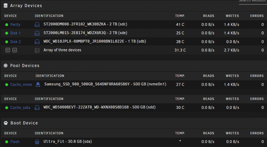
Task: Click the Pool Devices circular icon
Action: coord(6,66)
